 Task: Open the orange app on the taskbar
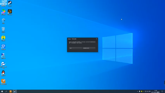(11, 91)
